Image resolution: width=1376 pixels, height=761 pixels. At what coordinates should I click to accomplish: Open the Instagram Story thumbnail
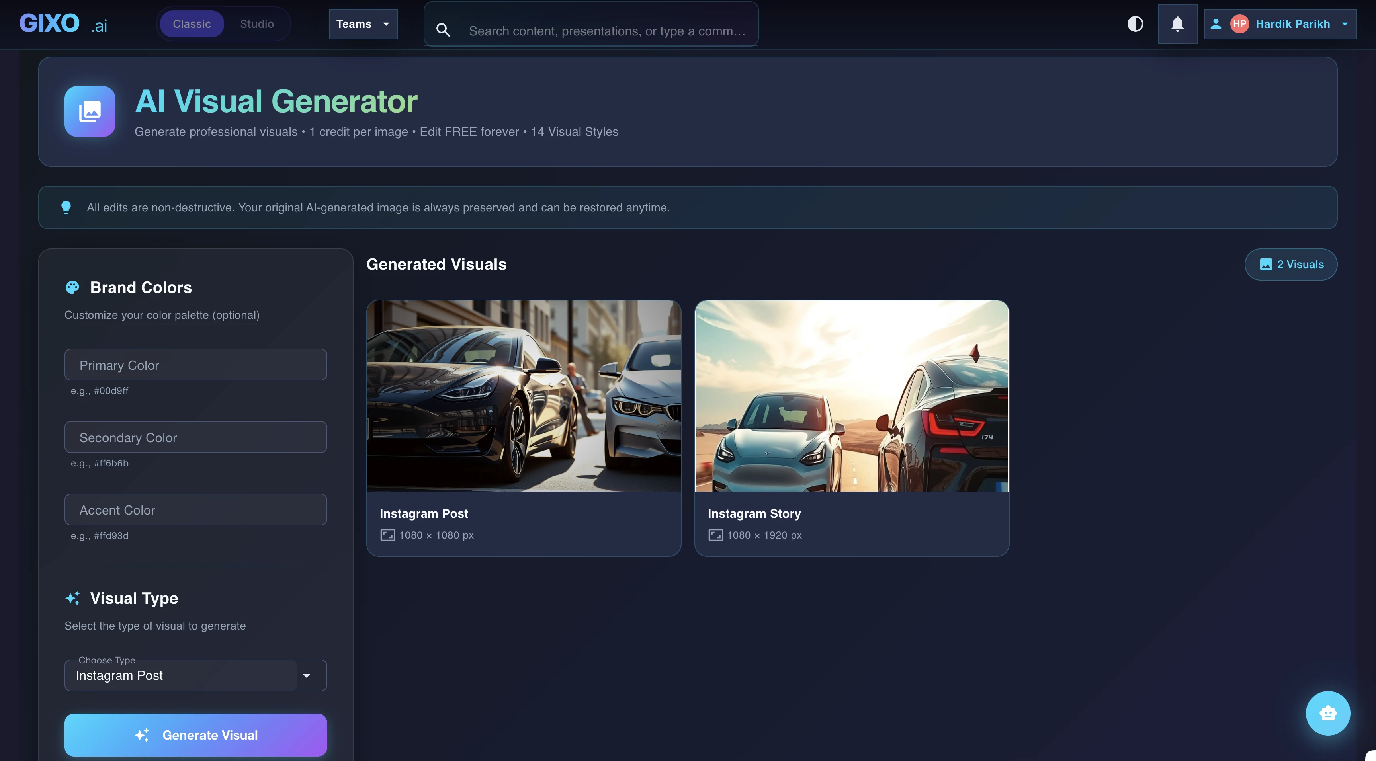click(852, 396)
